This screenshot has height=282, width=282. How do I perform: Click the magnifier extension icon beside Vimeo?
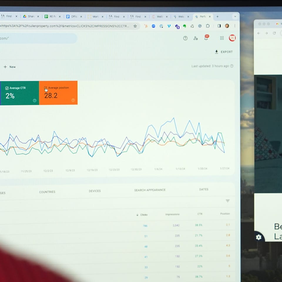coord(161,26)
